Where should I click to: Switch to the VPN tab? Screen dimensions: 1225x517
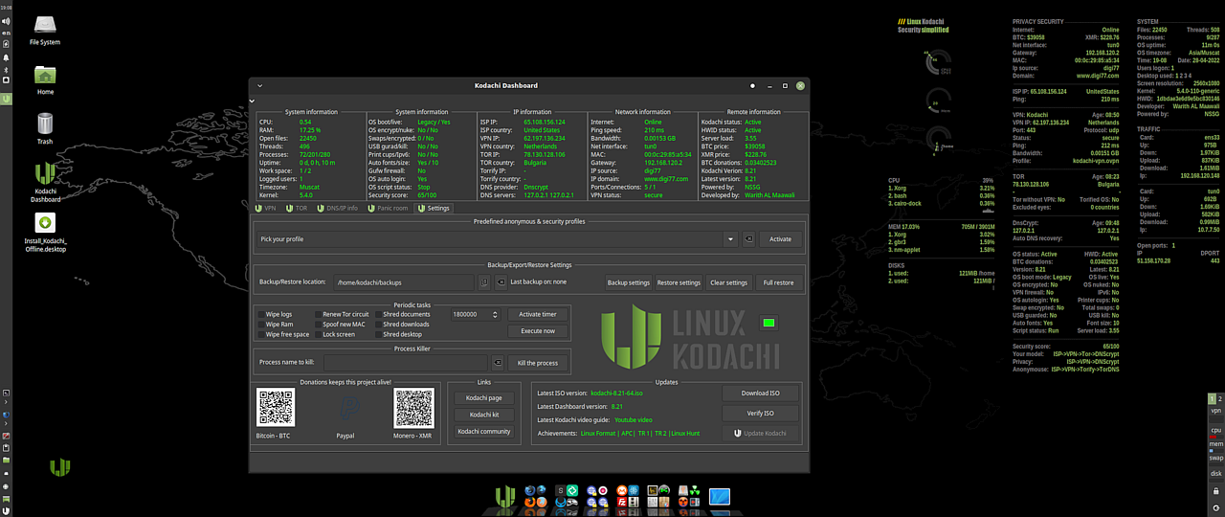point(266,208)
